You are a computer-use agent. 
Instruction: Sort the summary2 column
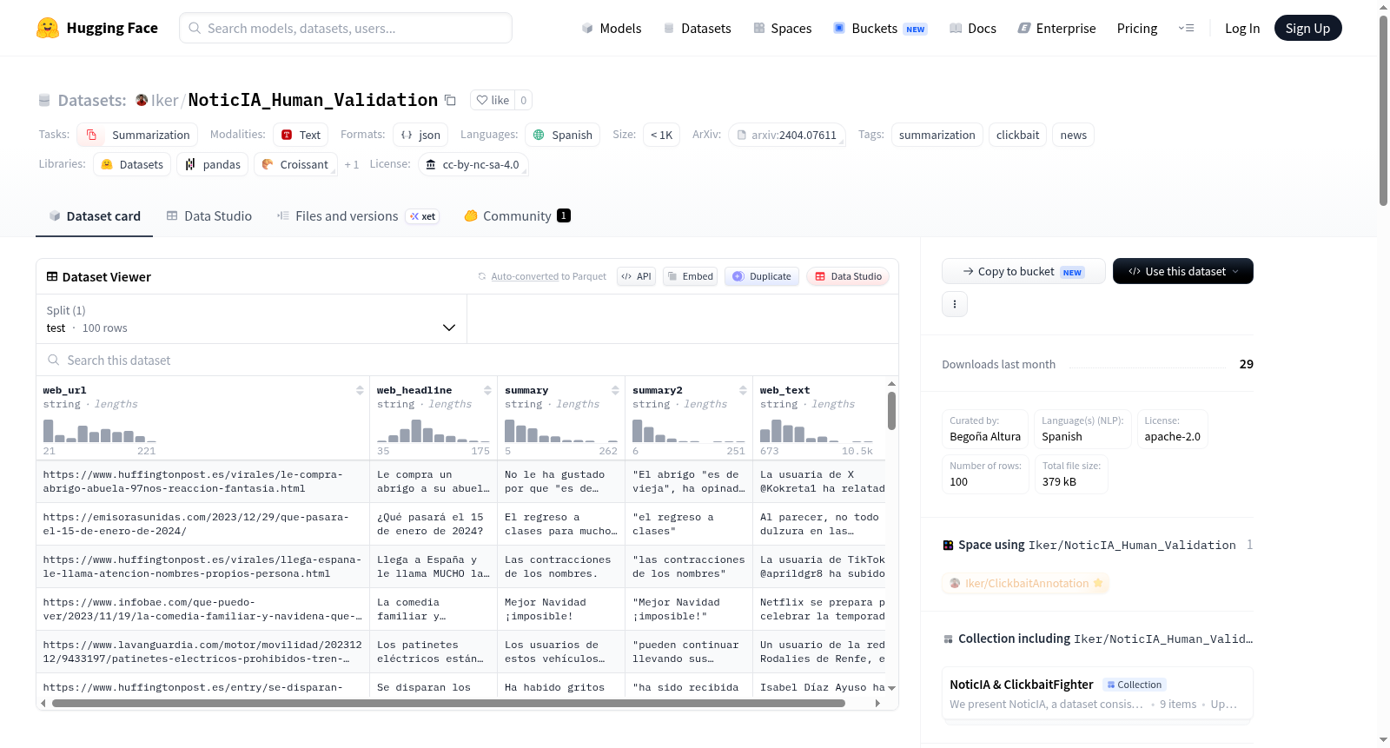pos(743,390)
